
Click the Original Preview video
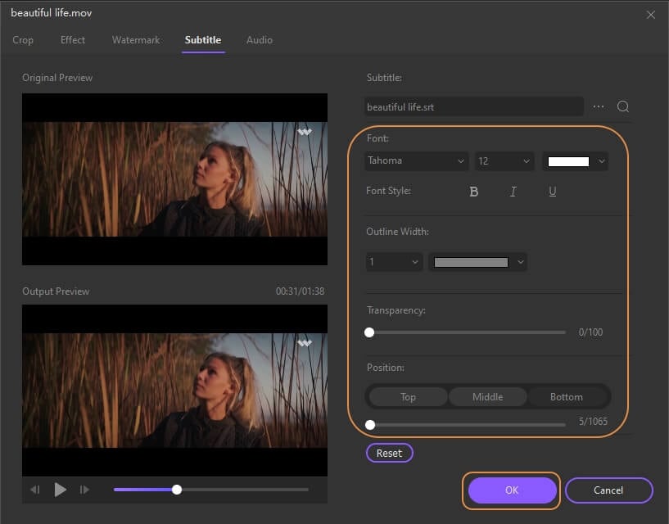coord(175,179)
